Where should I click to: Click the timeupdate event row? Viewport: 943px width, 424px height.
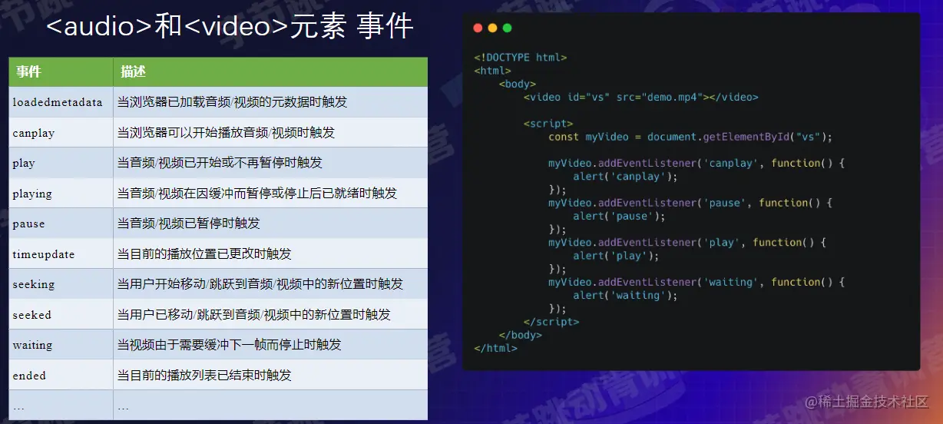point(218,253)
